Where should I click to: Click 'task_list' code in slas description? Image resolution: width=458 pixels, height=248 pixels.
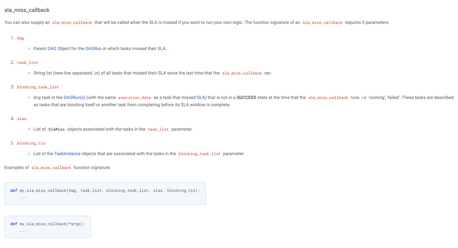[x=158, y=129]
